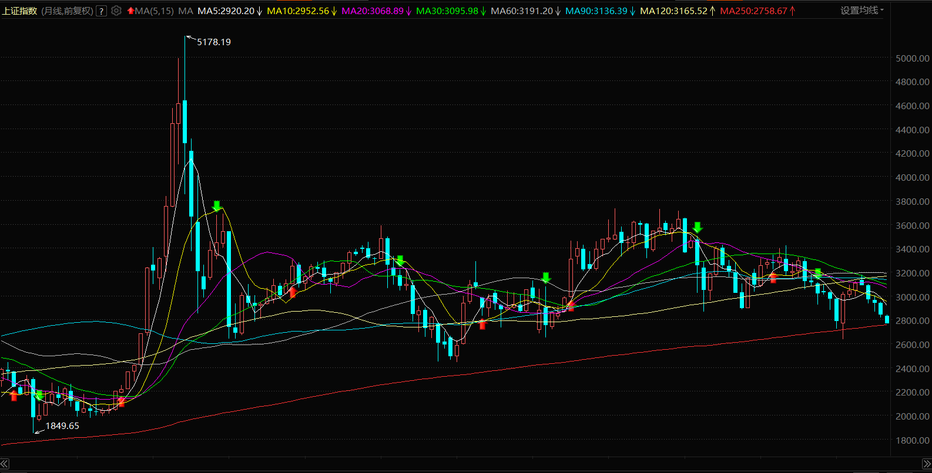Viewport: 932px width, 473px height.
Task: Select the magenta MA20:3068.89 reading
Action: (x=373, y=11)
